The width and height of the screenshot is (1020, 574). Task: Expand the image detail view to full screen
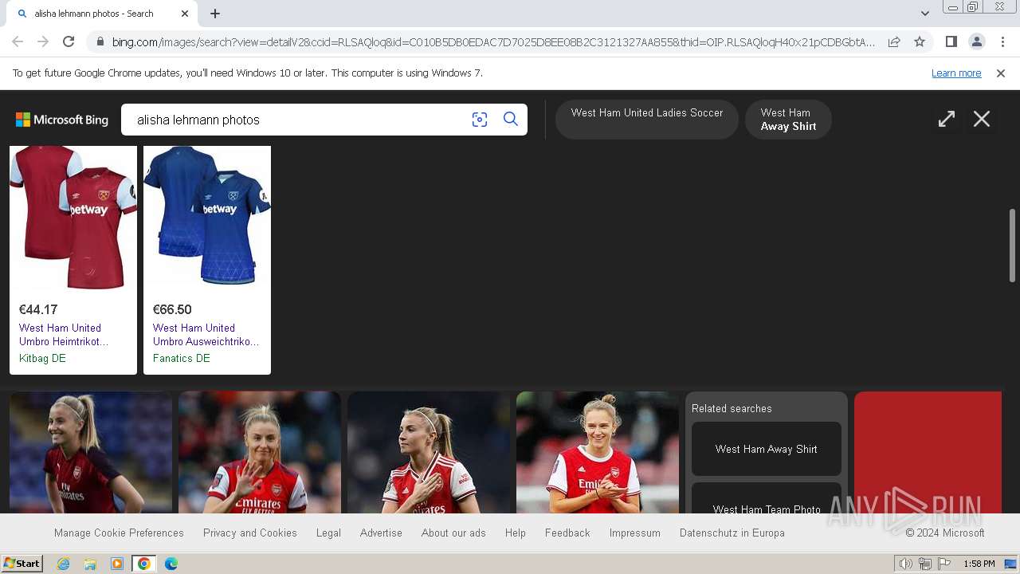pos(947,119)
